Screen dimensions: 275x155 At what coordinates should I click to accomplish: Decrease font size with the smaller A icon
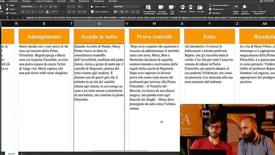click(56, 7)
